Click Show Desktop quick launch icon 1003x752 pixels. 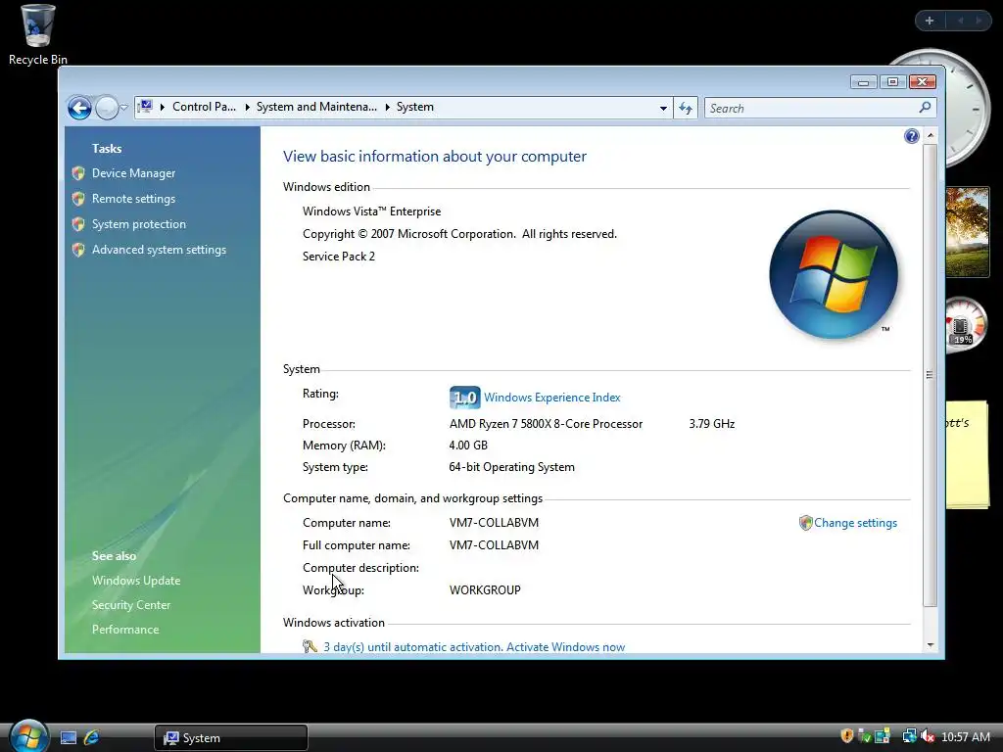(69, 738)
